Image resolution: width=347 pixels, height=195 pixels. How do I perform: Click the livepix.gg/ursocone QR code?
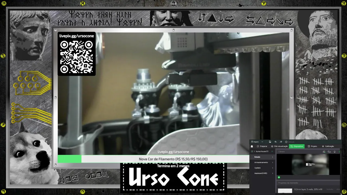pyautogui.click(x=76, y=57)
